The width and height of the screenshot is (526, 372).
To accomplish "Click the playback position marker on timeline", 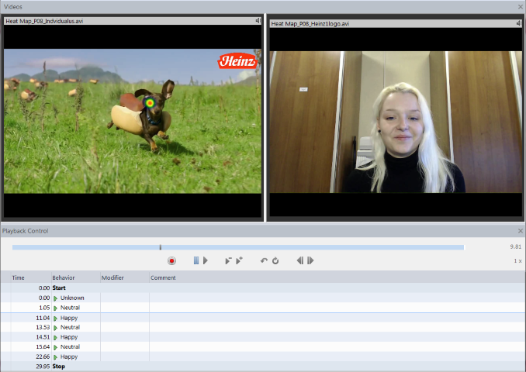I will coord(161,247).
